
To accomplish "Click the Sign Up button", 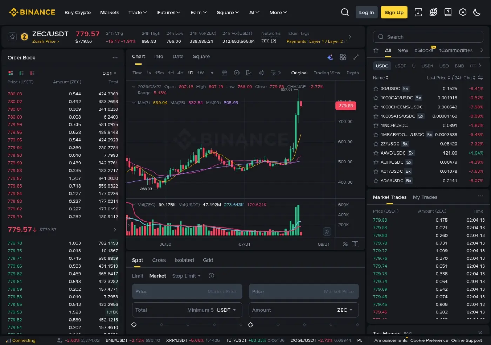I will pyautogui.click(x=394, y=12).
